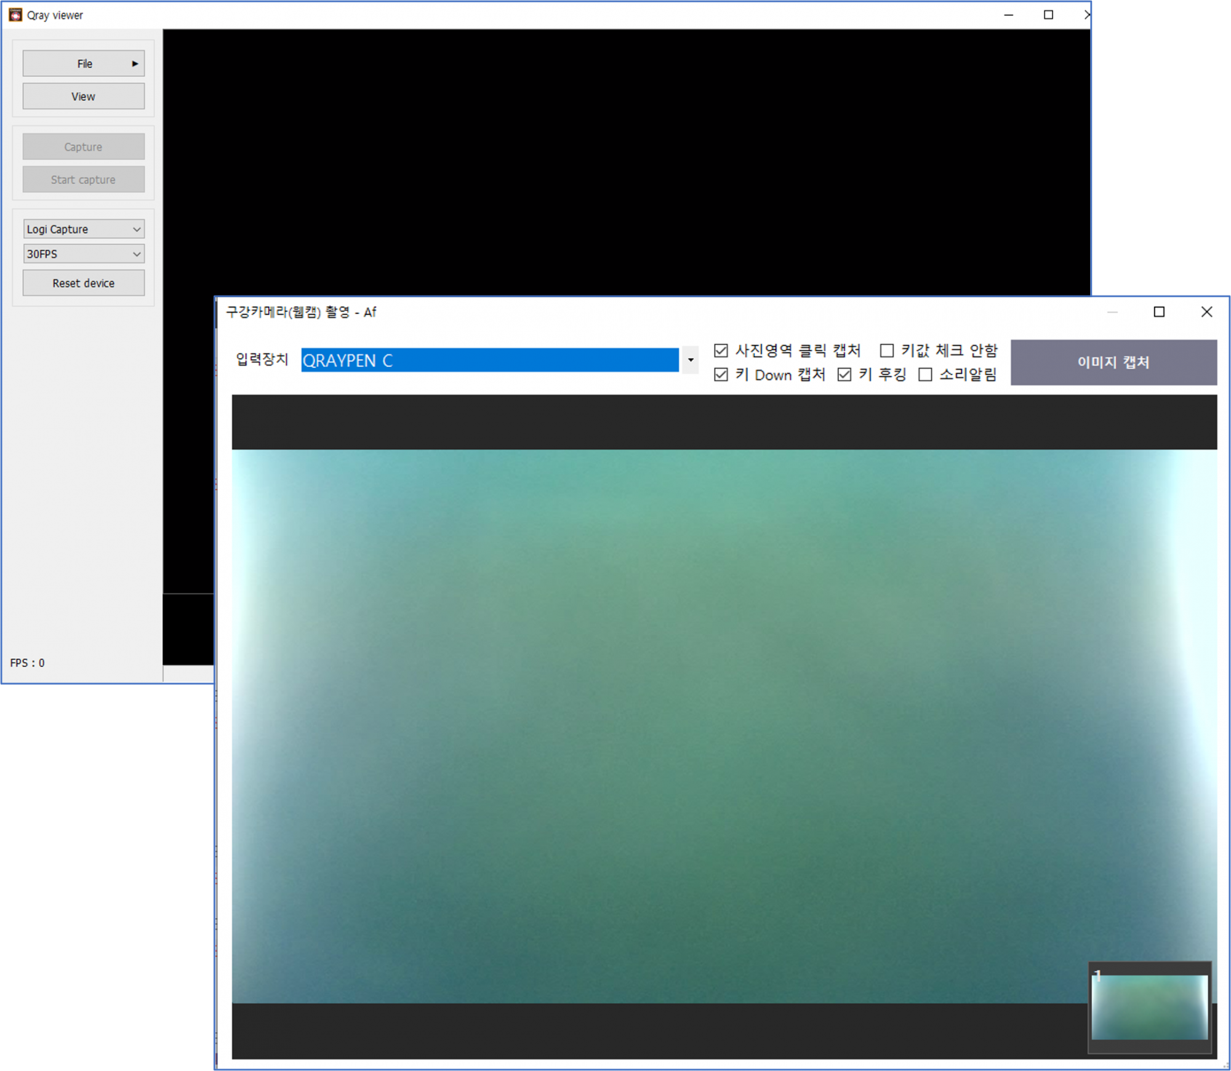Close the 구강카메라 촬영 window
Screen dimensions: 1231x1071
[1206, 312]
